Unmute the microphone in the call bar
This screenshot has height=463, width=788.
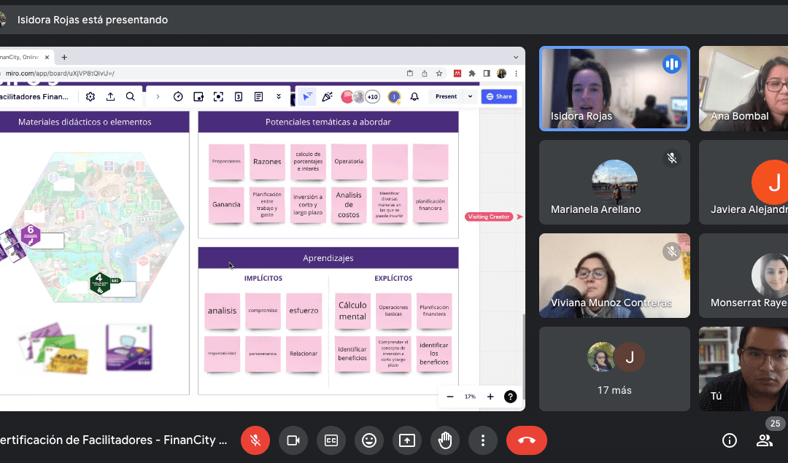pyautogui.click(x=255, y=440)
